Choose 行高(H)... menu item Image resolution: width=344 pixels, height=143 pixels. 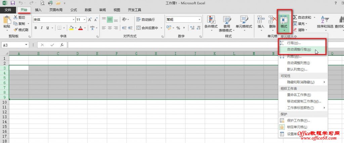[x=303, y=43]
